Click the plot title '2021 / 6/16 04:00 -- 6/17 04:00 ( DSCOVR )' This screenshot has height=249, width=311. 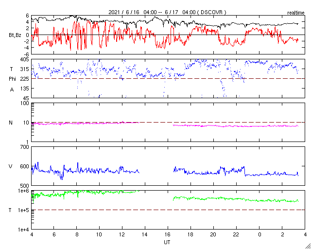pyautogui.click(x=167, y=12)
